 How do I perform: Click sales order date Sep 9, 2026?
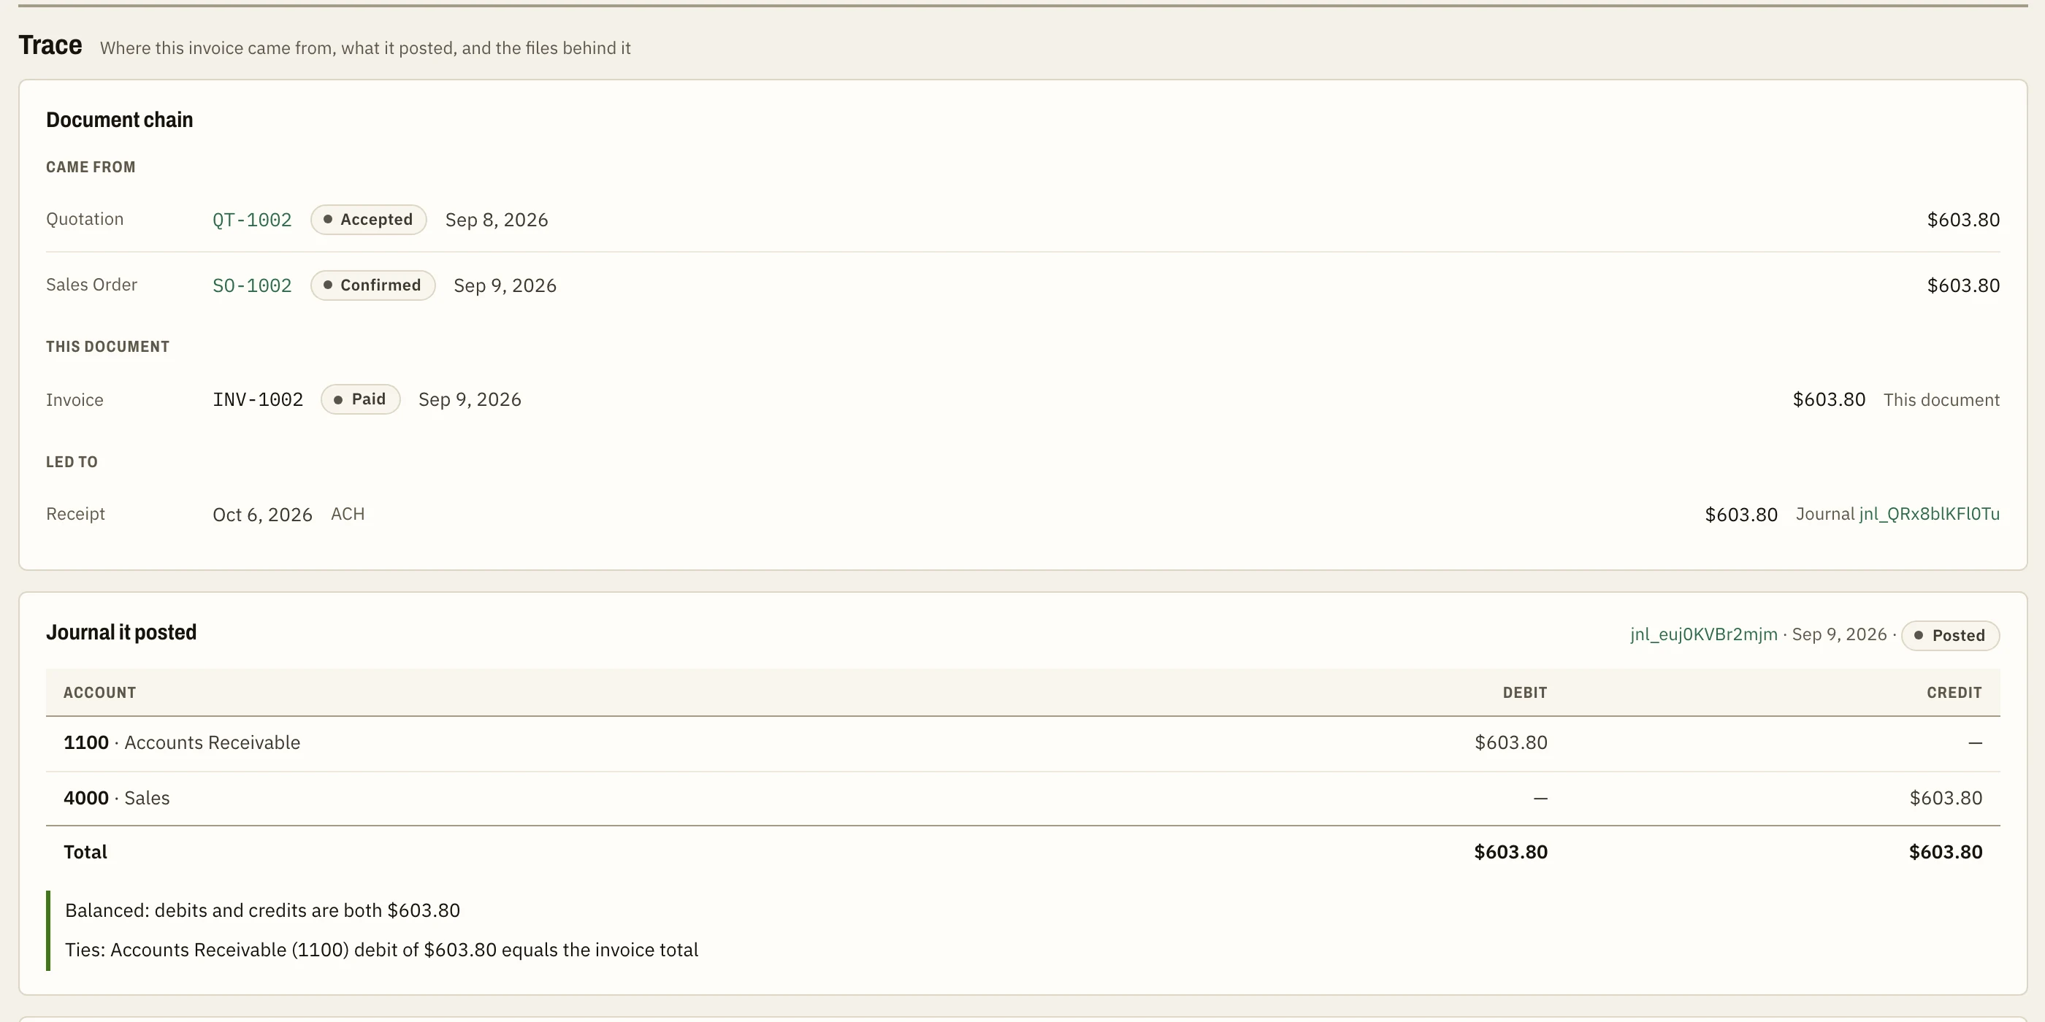(505, 285)
